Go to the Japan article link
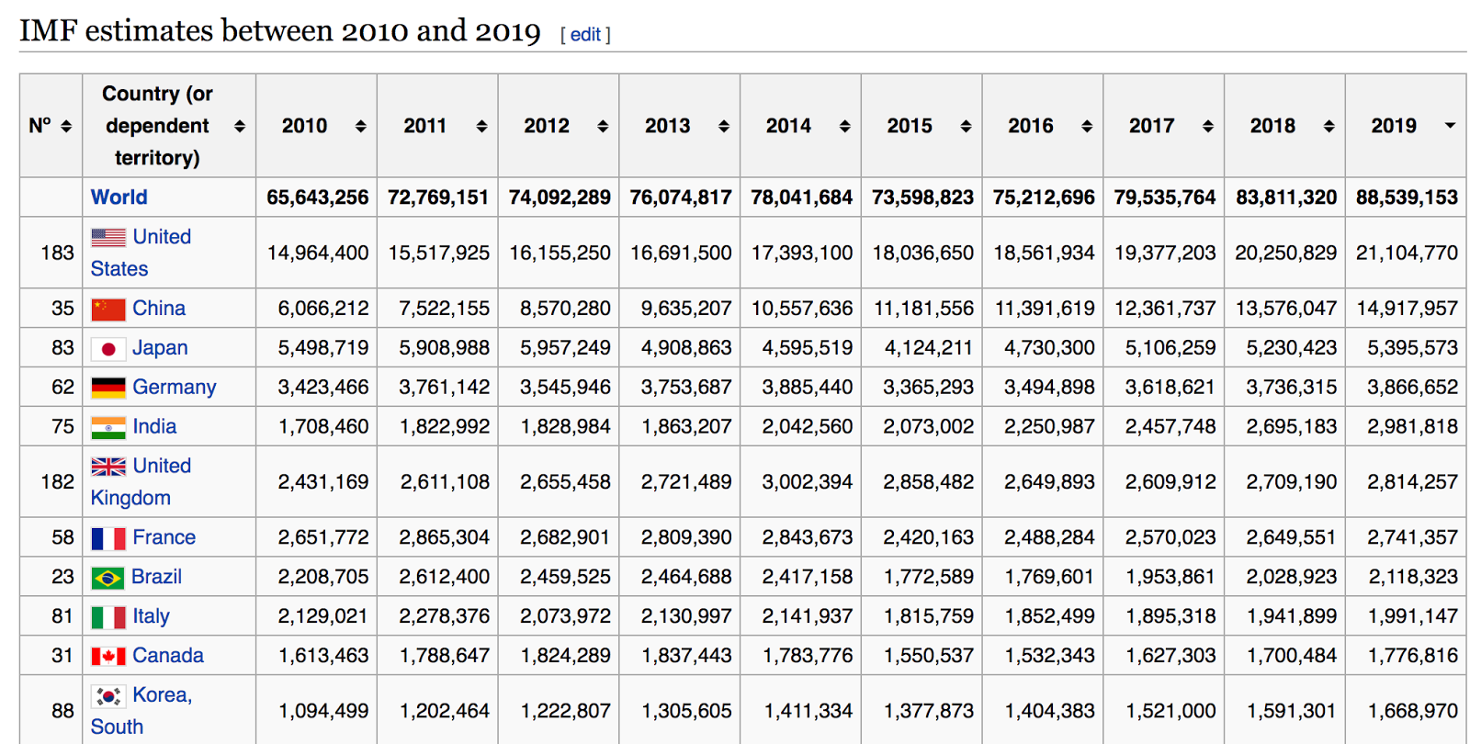1470x744 pixels. coord(160,348)
